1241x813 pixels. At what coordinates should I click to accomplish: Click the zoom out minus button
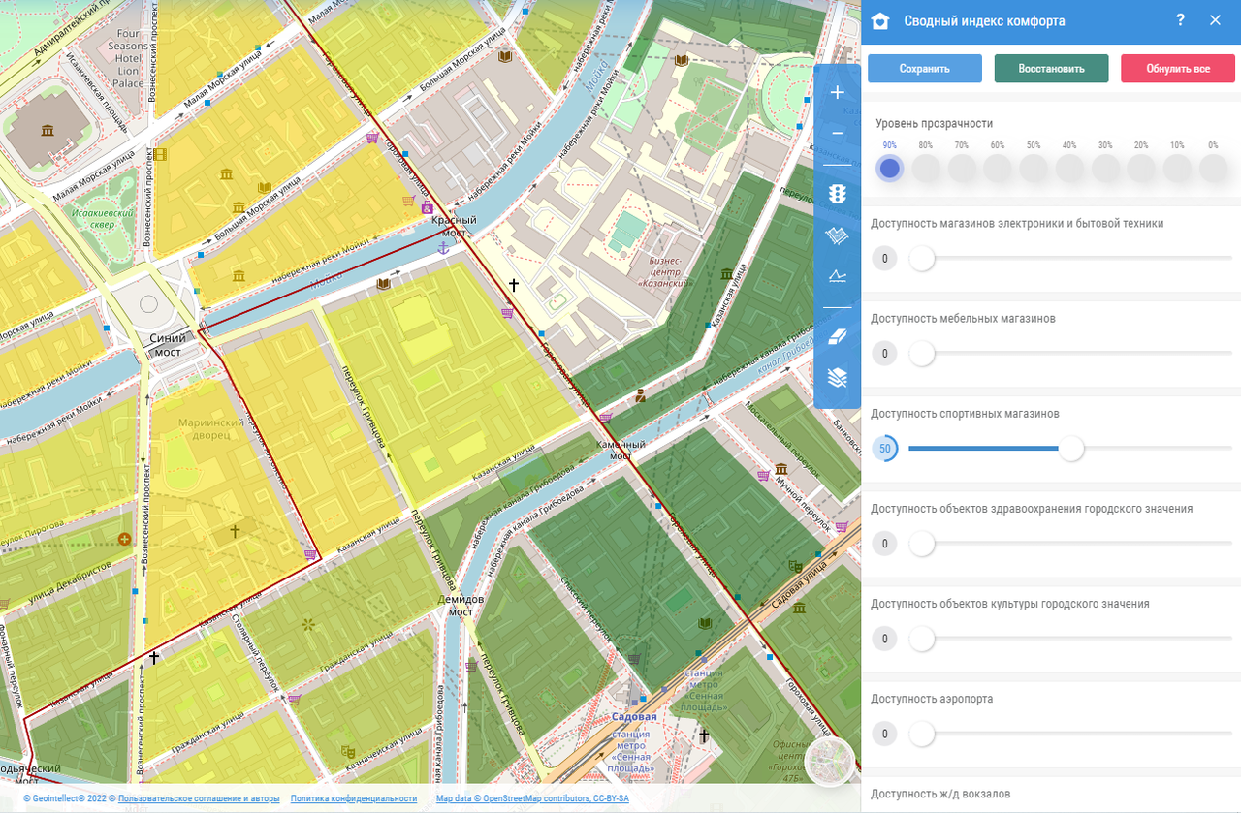click(838, 134)
